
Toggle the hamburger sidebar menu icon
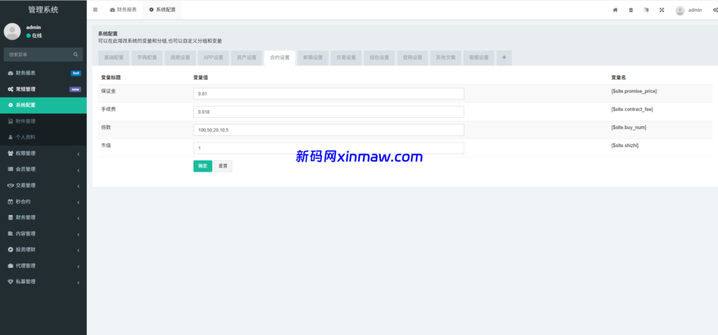(95, 10)
